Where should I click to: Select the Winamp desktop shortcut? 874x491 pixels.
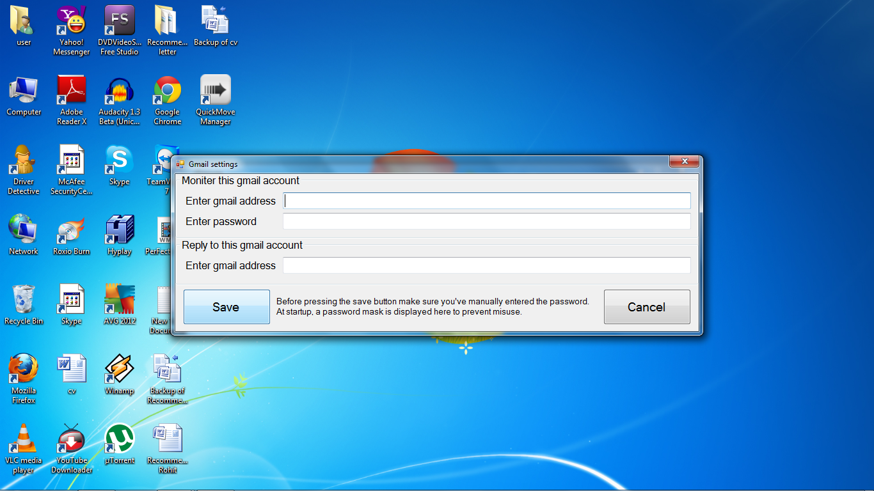[119, 375]
